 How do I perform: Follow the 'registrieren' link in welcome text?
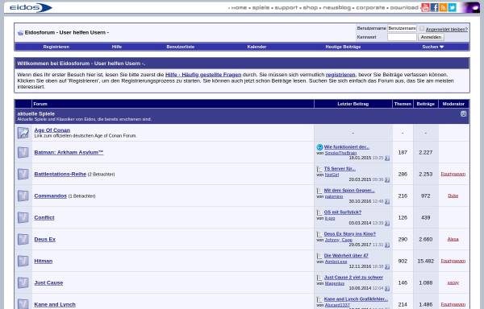coord(340,75)
